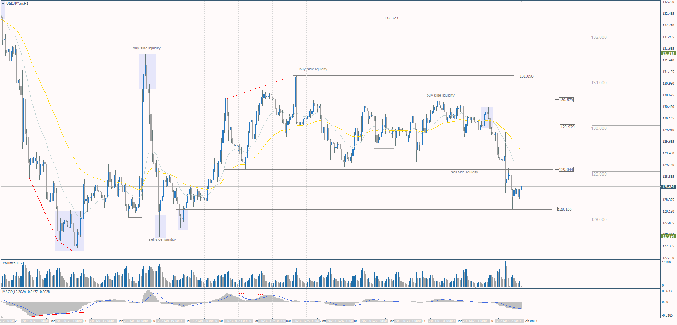
Task: Select the blue highlight box around the 131.585 spike
Action: [148, 71]
